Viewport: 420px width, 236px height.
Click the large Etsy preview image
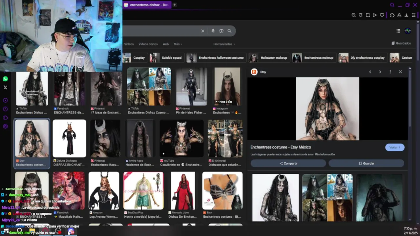[327, 109]
